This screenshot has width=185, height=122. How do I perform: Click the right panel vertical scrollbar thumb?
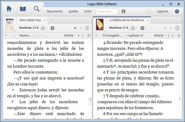pyautogui.click(x=180, y=99)
